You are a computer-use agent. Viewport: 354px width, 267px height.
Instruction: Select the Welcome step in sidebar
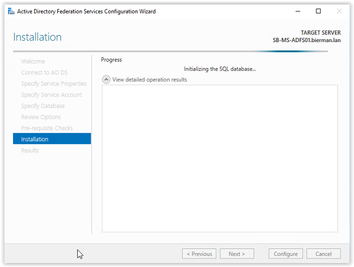point(33,61)
